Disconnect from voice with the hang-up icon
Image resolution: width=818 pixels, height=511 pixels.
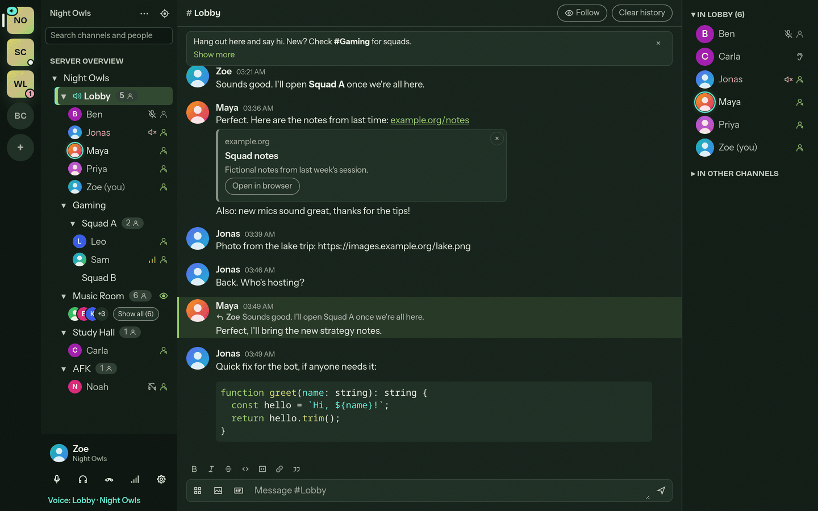click(x=109, y=480)
